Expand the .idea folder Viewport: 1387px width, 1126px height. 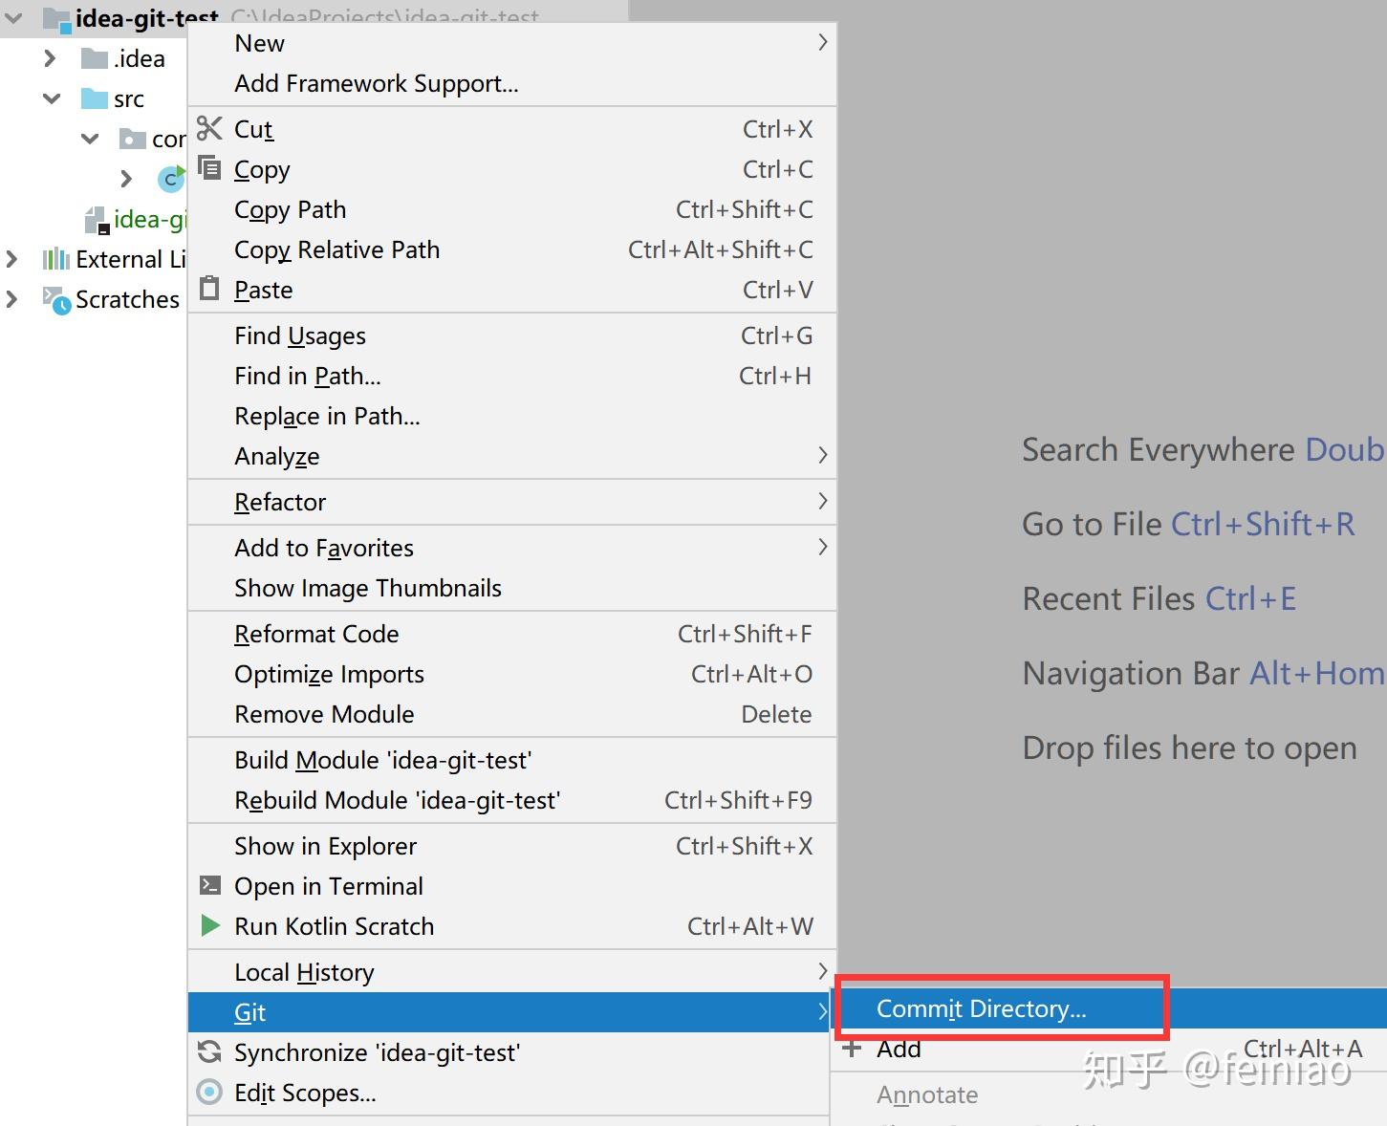(x=51, y=58)
